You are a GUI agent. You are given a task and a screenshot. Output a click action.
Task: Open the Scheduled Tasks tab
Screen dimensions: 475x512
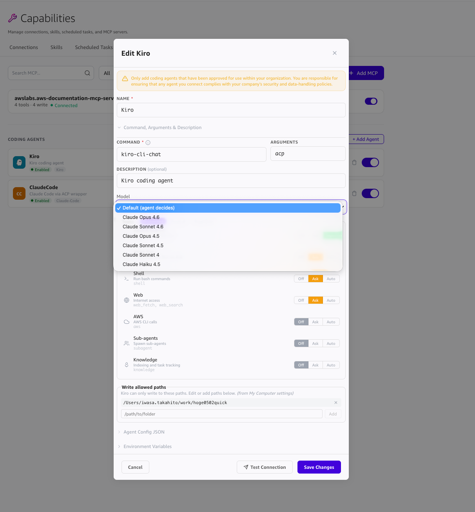tap(94, 47)
